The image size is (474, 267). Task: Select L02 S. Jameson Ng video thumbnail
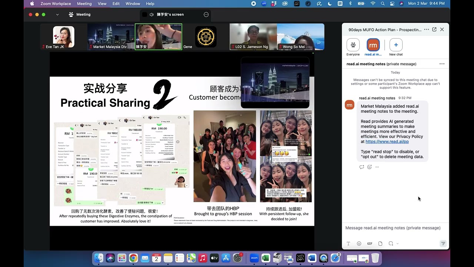253,37
